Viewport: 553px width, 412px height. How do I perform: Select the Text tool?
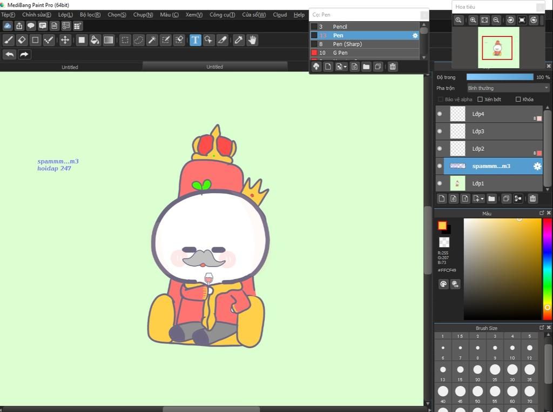[195, 40]
